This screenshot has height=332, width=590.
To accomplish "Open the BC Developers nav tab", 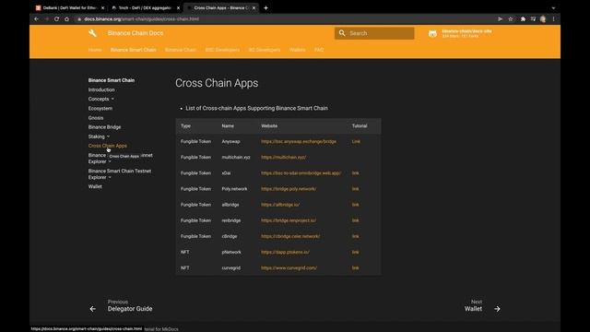I will pos(265,50).
